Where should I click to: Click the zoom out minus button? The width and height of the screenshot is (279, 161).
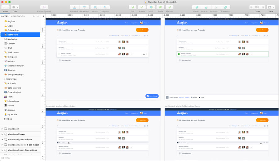tap(251, 7)
